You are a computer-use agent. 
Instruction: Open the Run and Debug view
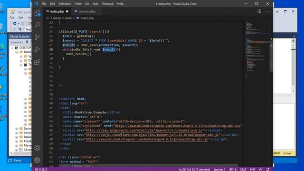[x=37, y=49]
